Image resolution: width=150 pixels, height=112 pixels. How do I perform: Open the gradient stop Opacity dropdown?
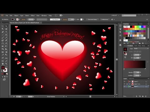coord(140,72)
